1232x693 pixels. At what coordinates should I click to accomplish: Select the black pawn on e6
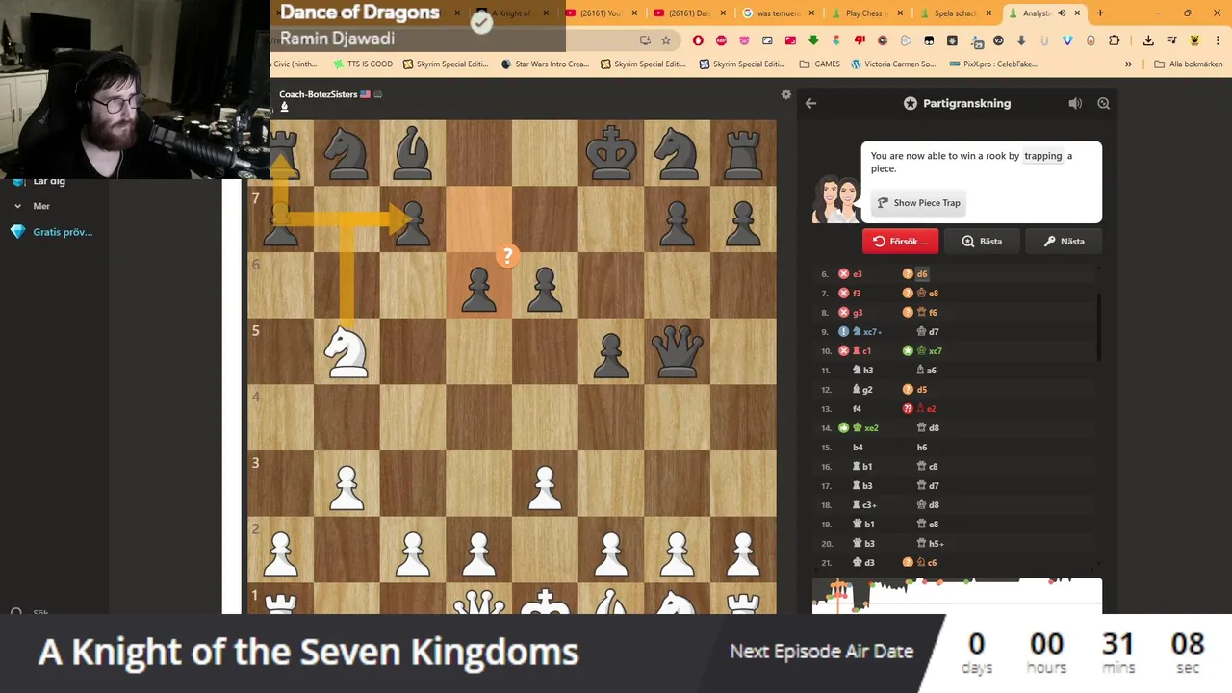tap(545, 289)
